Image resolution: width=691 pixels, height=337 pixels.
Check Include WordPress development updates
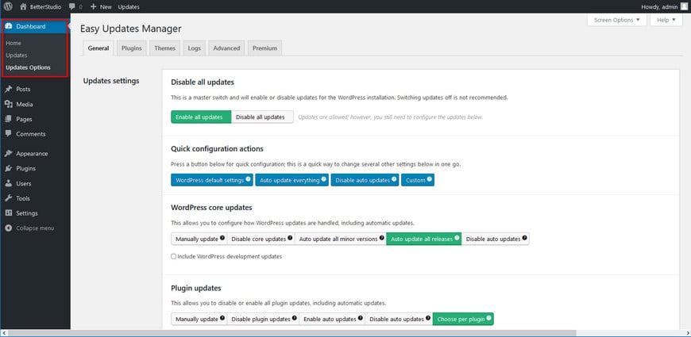[174, 256]
